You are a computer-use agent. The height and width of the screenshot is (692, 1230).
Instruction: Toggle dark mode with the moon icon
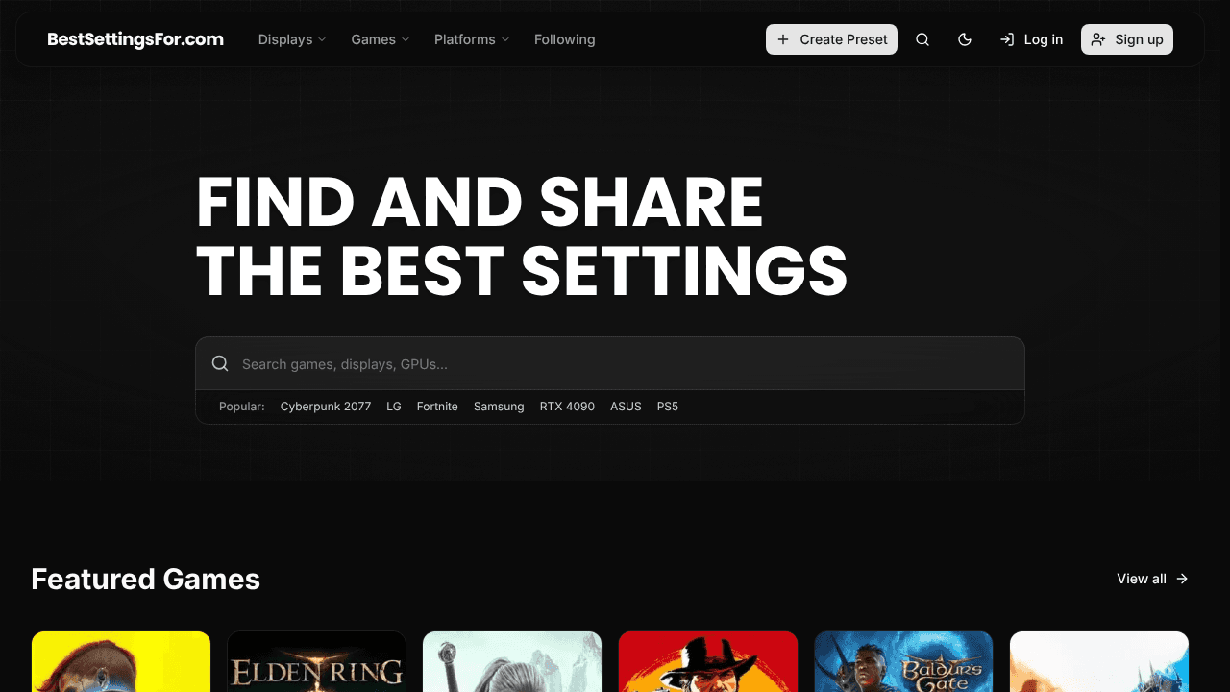point(965,39)
